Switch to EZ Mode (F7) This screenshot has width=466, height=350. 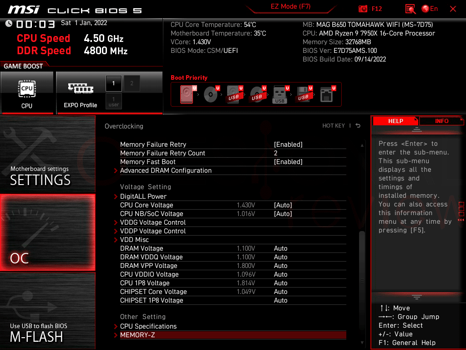(290, 6)
